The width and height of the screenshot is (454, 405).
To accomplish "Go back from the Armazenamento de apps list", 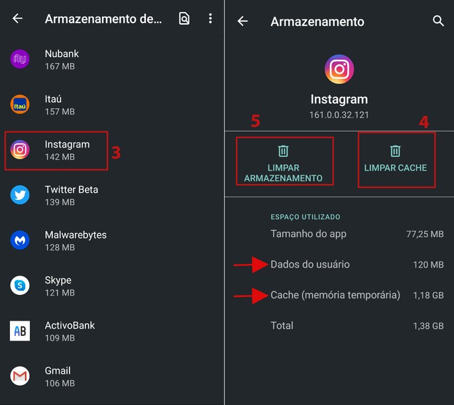I will 17,19.
